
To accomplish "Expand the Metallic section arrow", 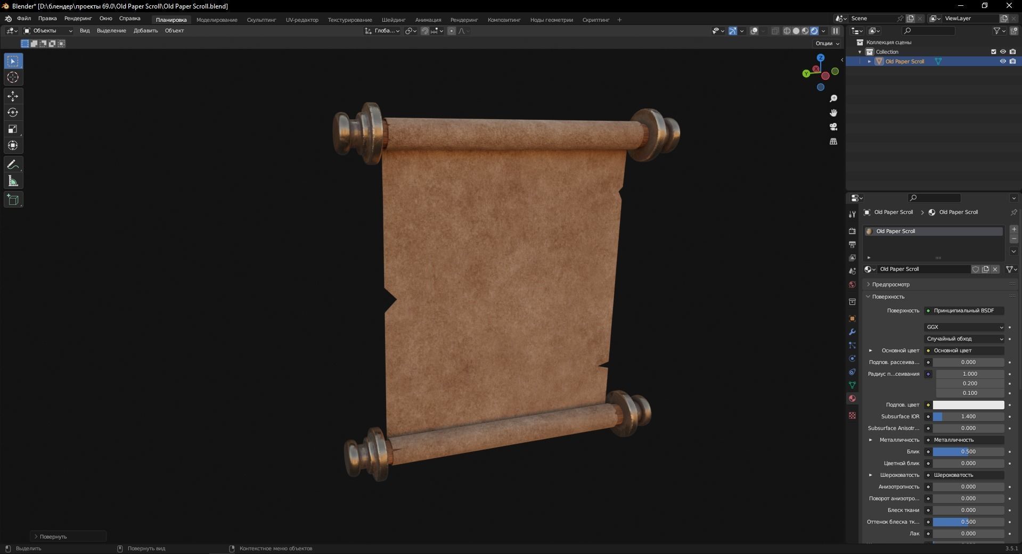I will tap(870, 440).
